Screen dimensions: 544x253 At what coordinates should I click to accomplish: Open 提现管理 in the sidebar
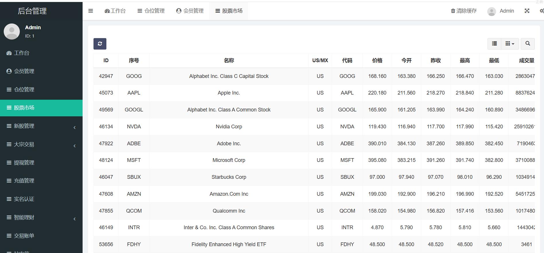(x=24, y=163)
